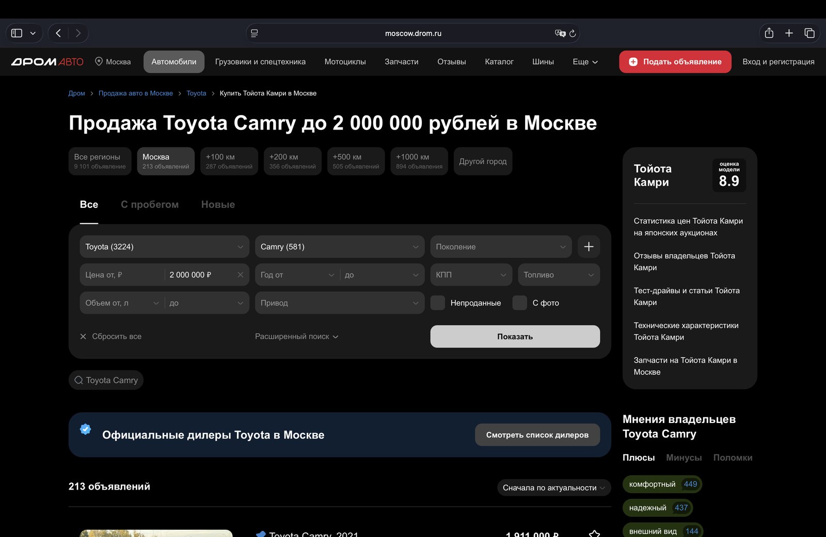Image resolution: width=826 pixels, height=537 pixels.
Task: Open the Отзывы section
Action: [x=452, y=62]
